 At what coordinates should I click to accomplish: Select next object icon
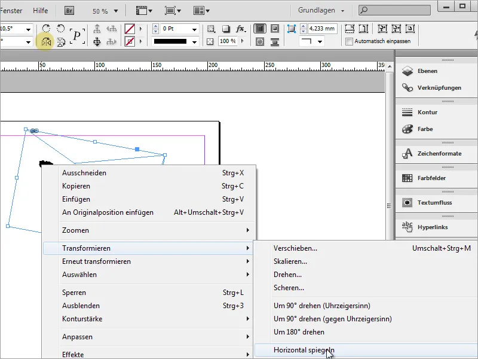click(112, 42)
